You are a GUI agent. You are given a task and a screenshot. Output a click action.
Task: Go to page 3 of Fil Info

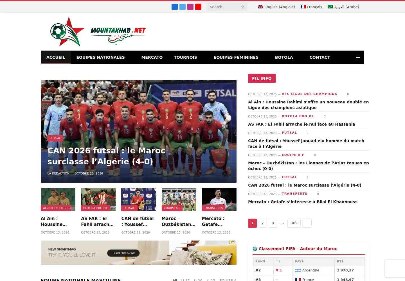[273, 223]
